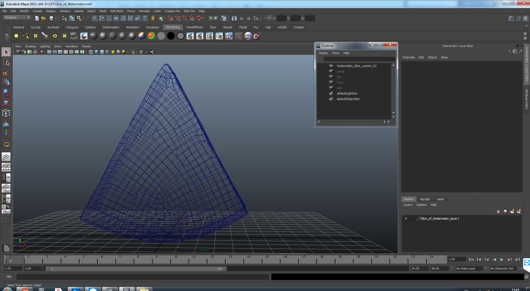The width and height of the screenshot is (530, 291).
Task: Select the Rotate tool icon
Action: [6, 93]
